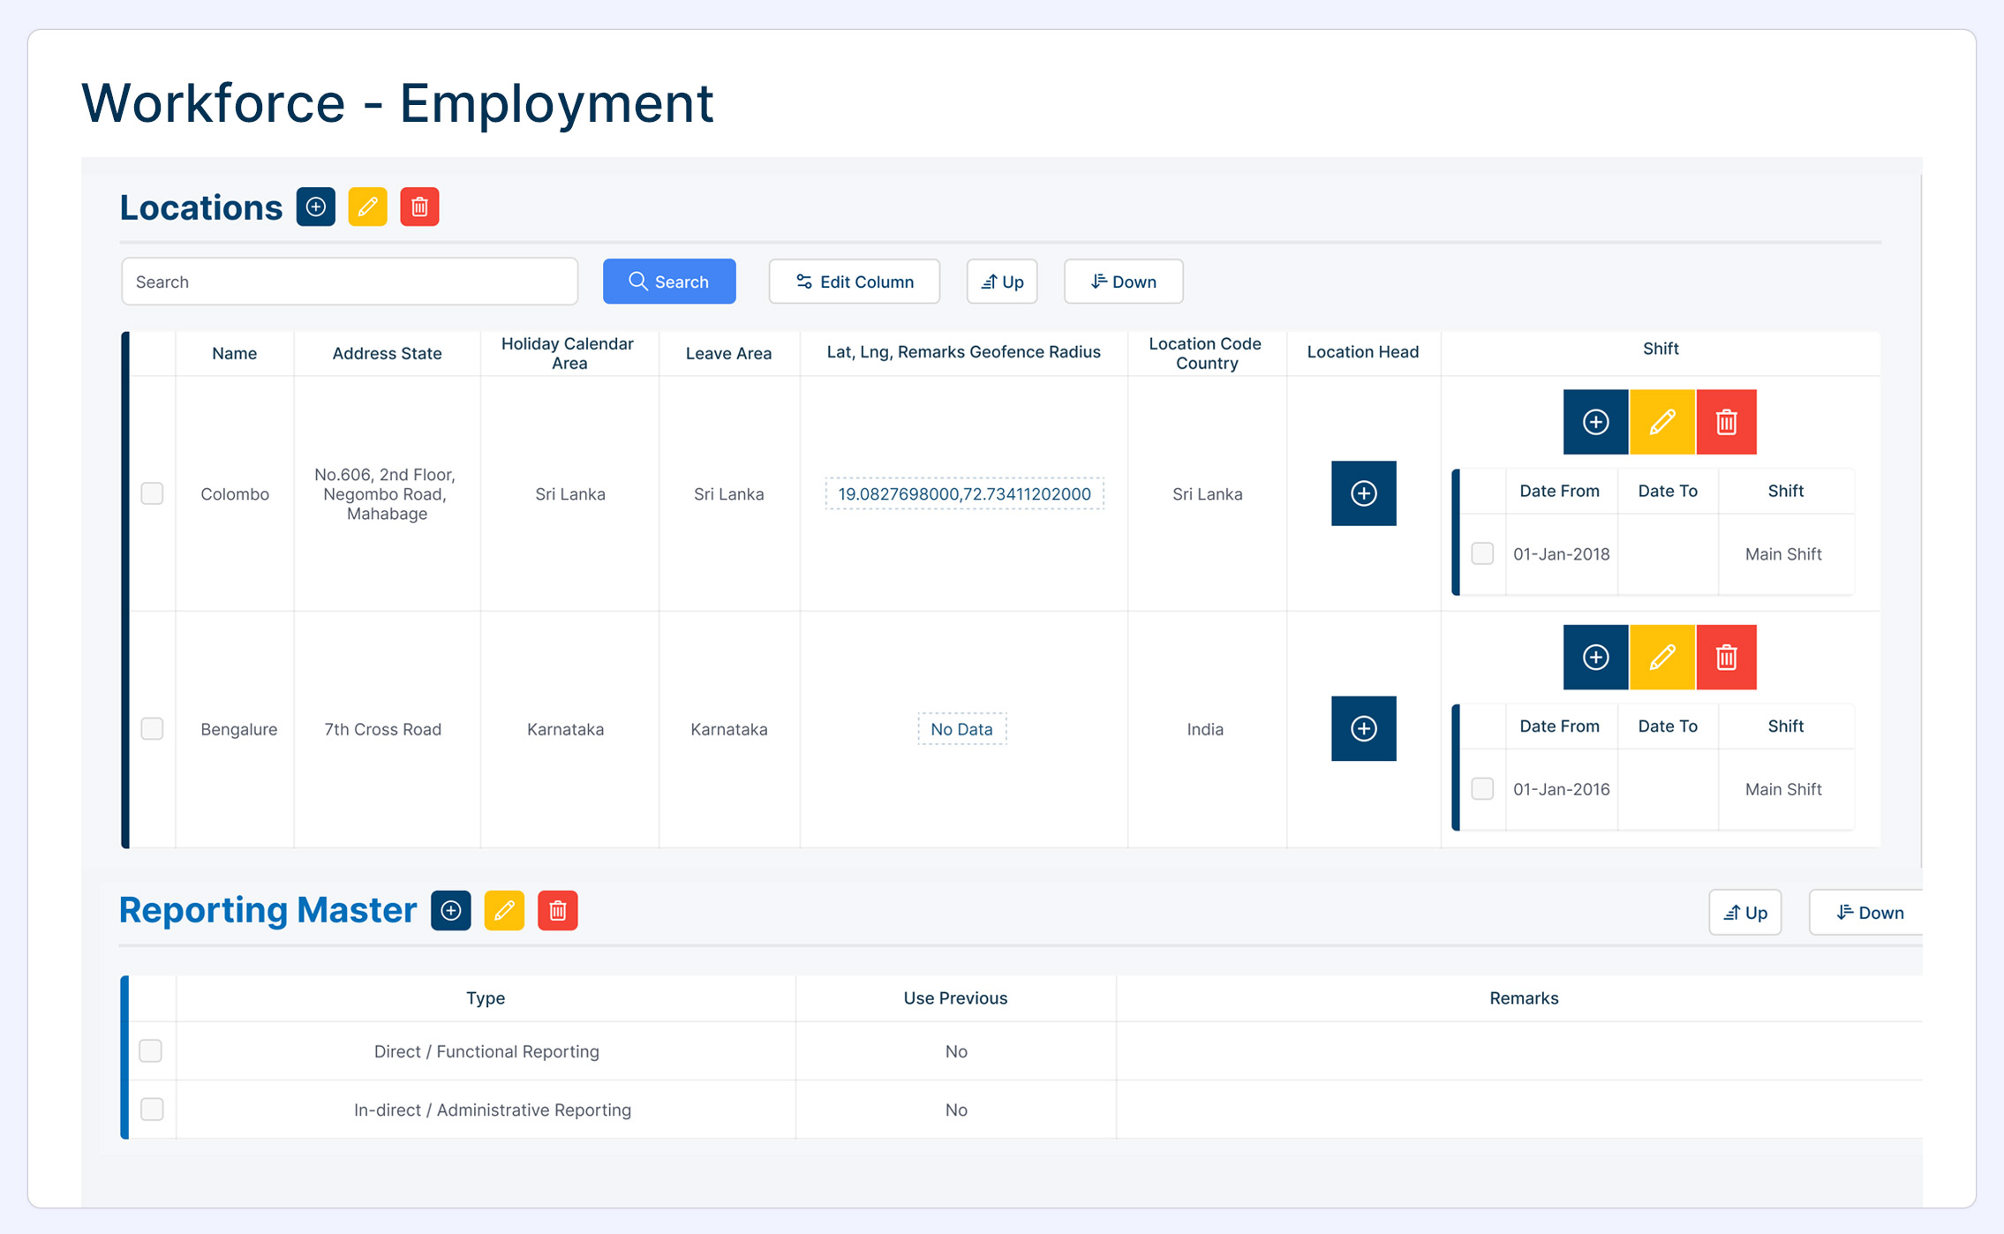Screen dimensions: 2004x1234
Task: Edit the shift in the Bengalure row
Action: pyautogui.click(x=1661, y=658)
